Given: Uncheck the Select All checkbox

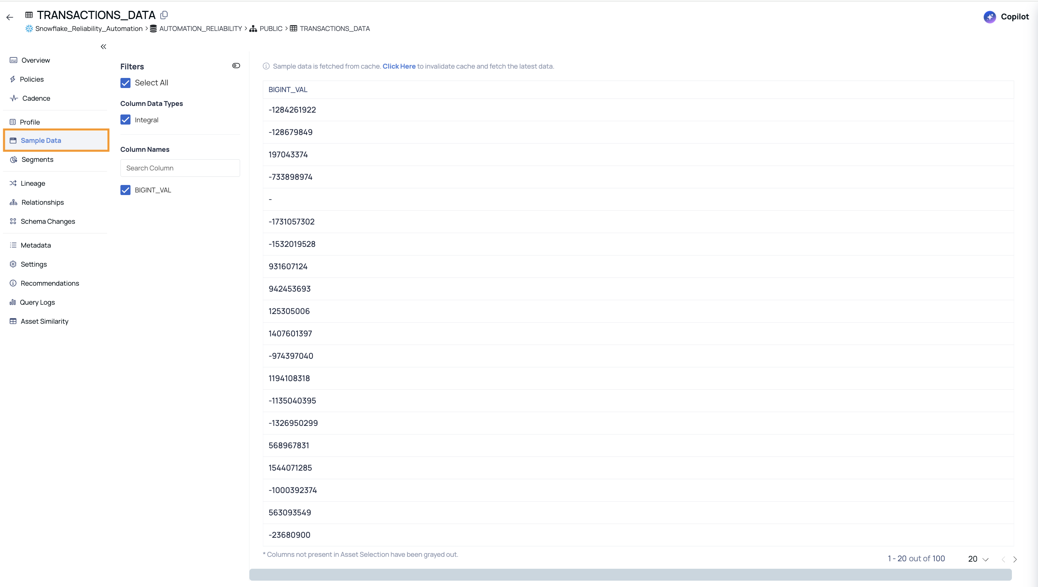Looking at the screenshot, I should [x=125, y=83].
